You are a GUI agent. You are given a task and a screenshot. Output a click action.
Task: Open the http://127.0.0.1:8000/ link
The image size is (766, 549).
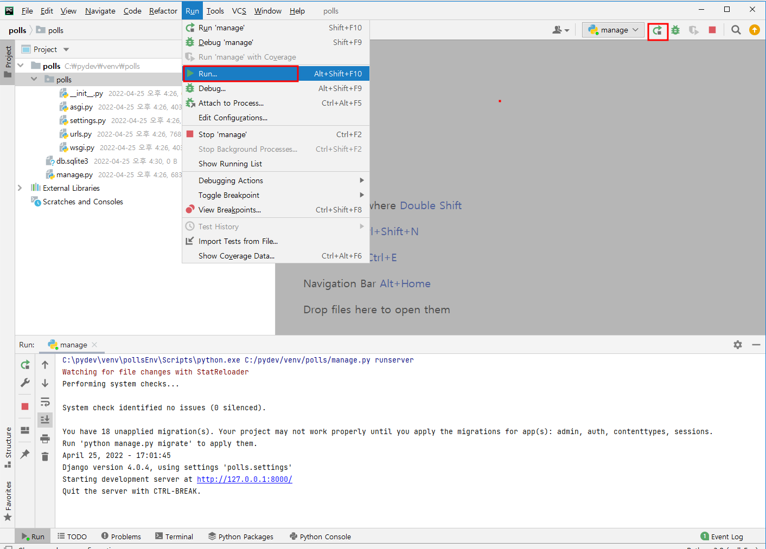(244, 479)
